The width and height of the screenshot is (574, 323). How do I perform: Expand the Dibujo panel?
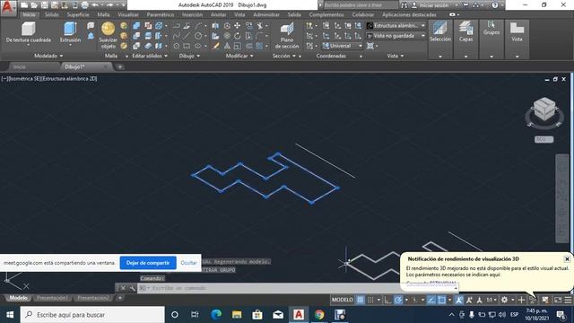click(x=189, y=56)
